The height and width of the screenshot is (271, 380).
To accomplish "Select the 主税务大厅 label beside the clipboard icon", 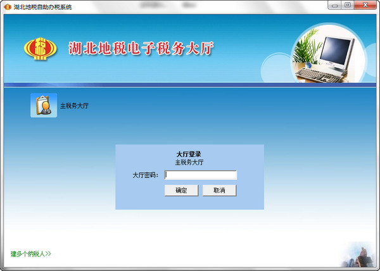I will point(74,106).
